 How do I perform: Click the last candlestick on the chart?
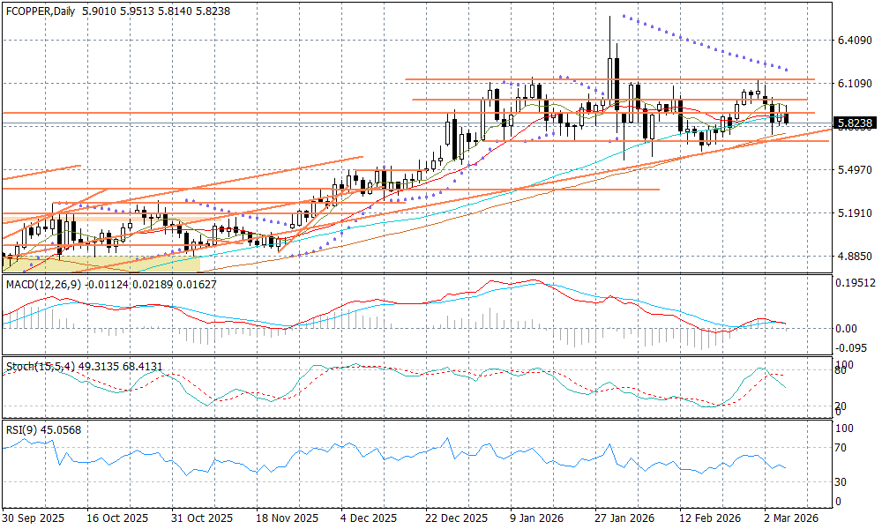click(787, 118)
